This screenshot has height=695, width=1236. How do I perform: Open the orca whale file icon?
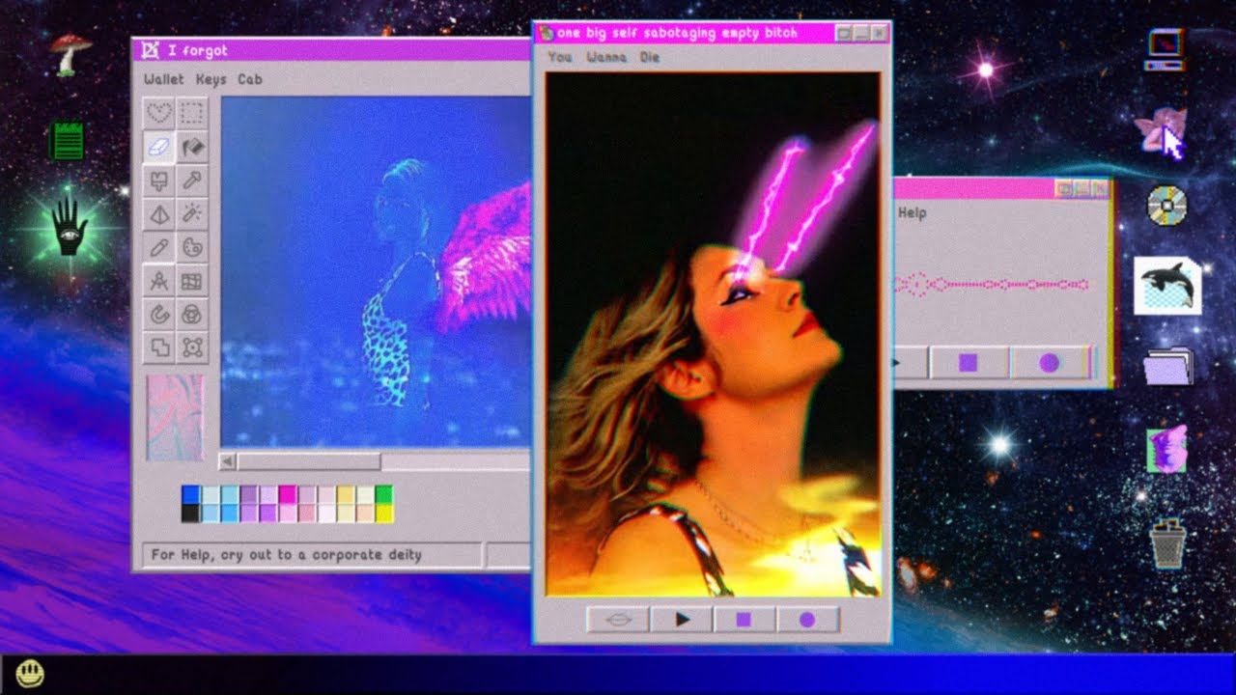pos(1167,286)
